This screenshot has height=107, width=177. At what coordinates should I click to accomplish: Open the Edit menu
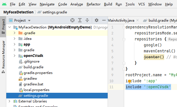(22, 4)
